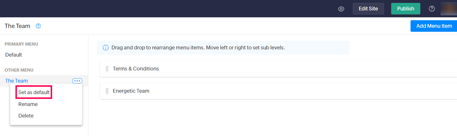
Task: Click the PRIMARY MENU section heading
Action: pyautogui.click(x=21, y=44)
